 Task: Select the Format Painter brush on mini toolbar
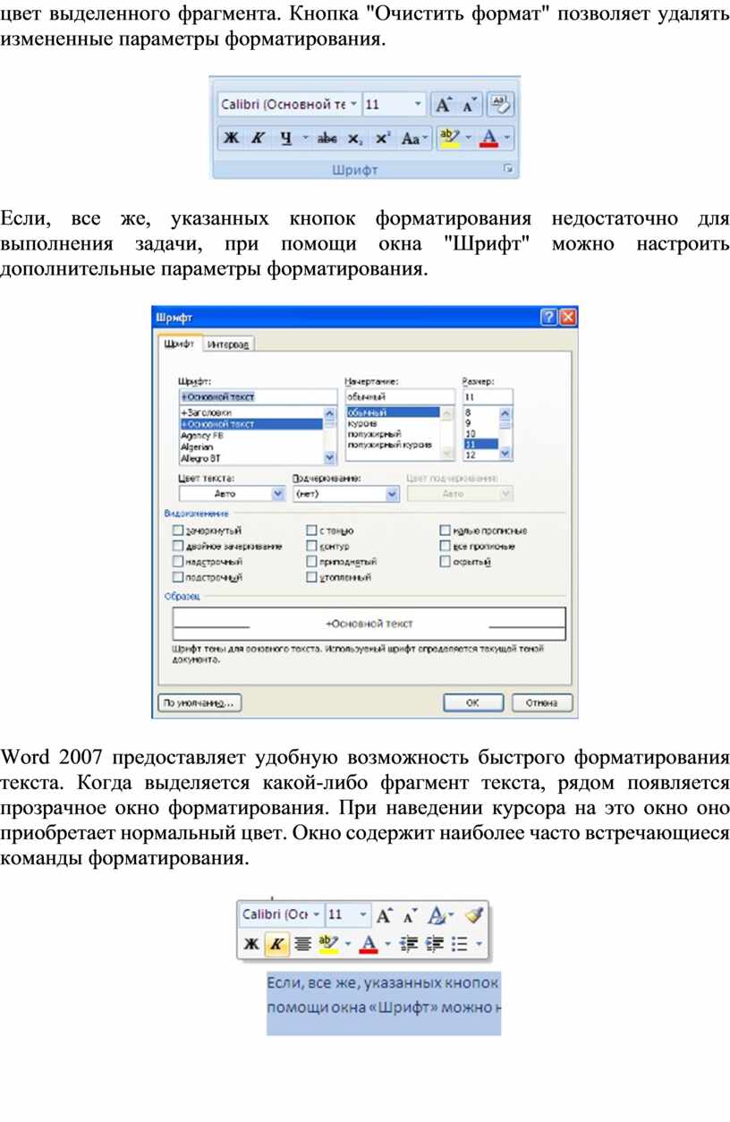474,915
